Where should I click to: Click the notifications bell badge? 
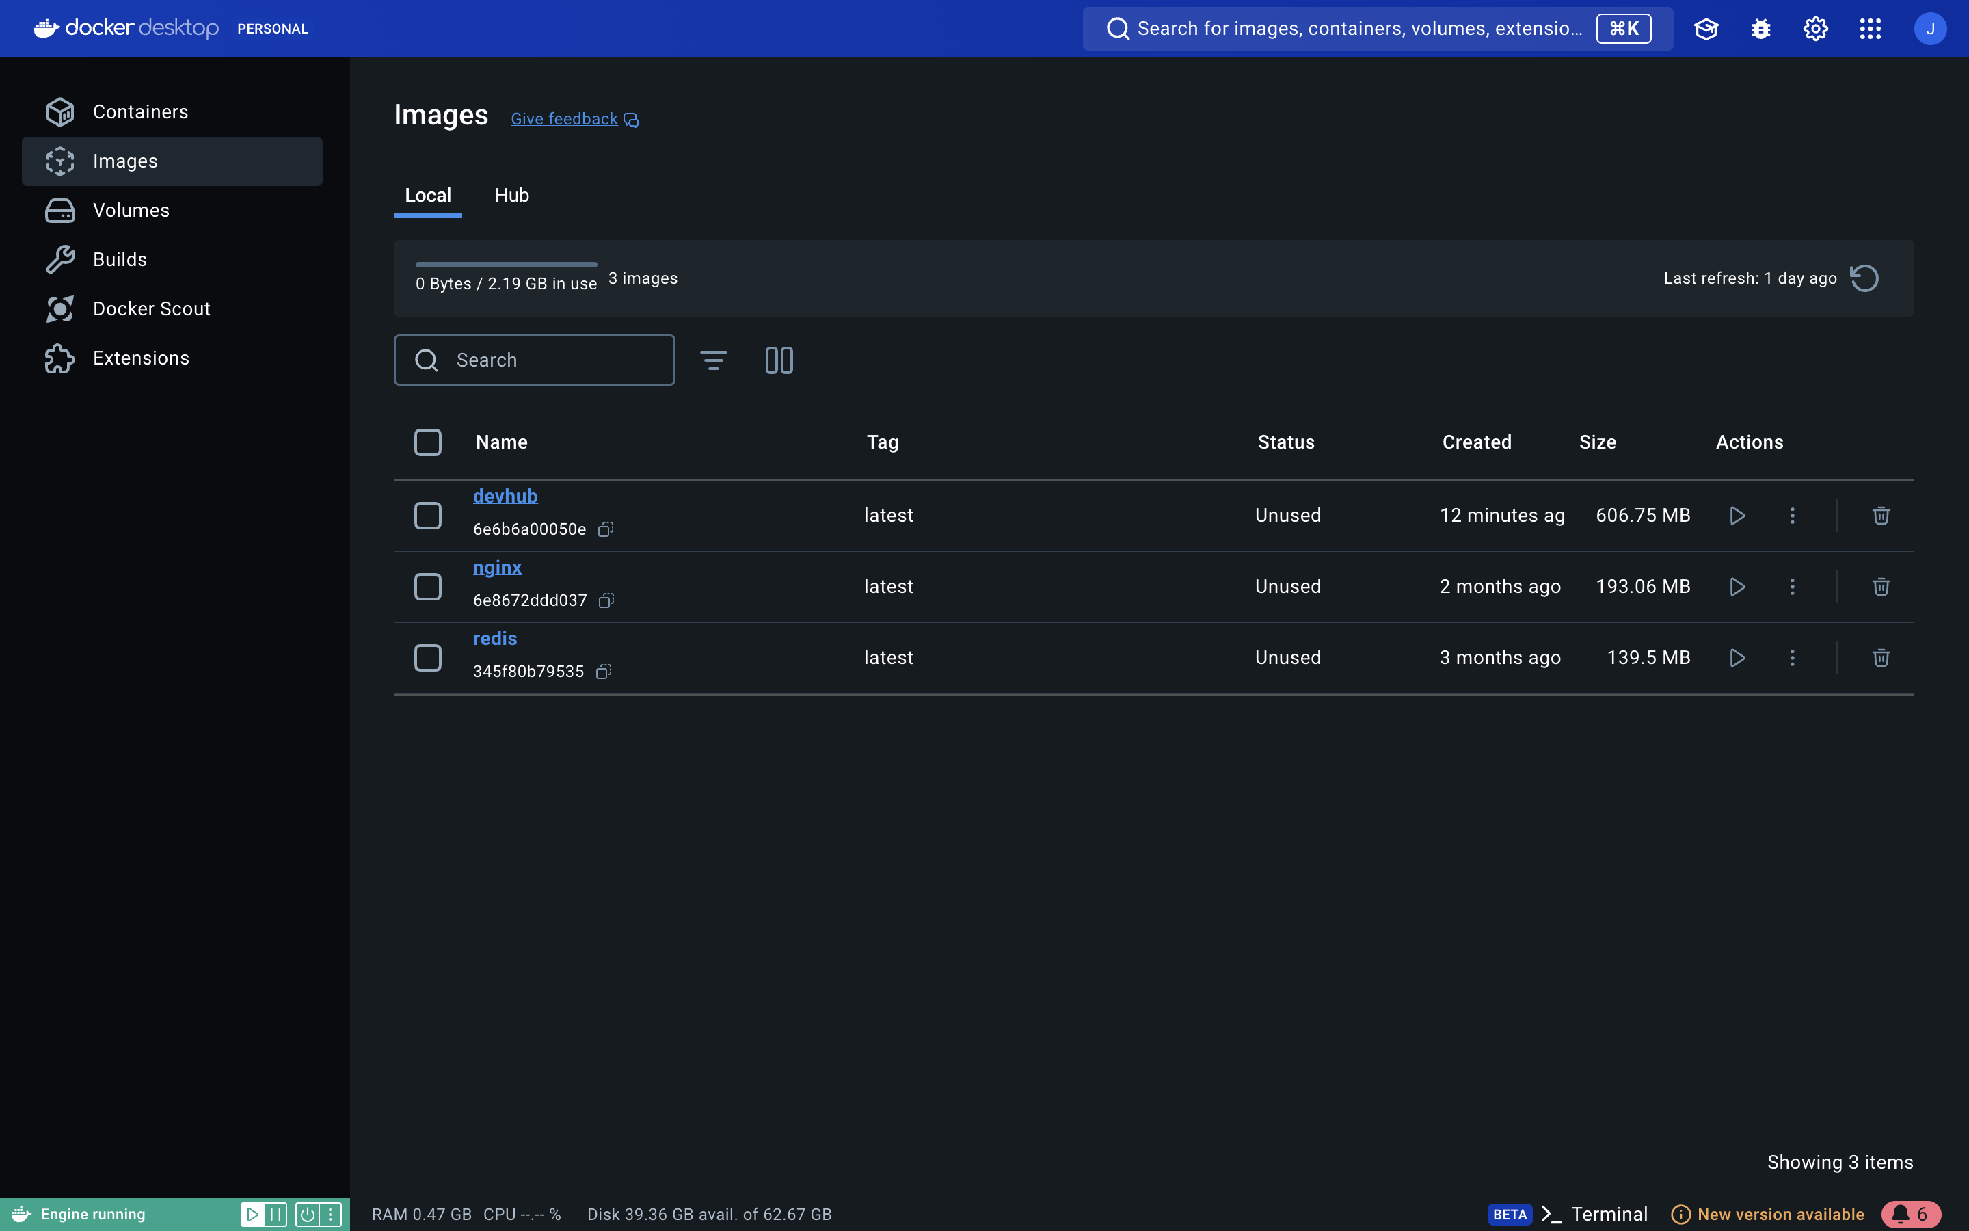click(x=1910, y=1214)
